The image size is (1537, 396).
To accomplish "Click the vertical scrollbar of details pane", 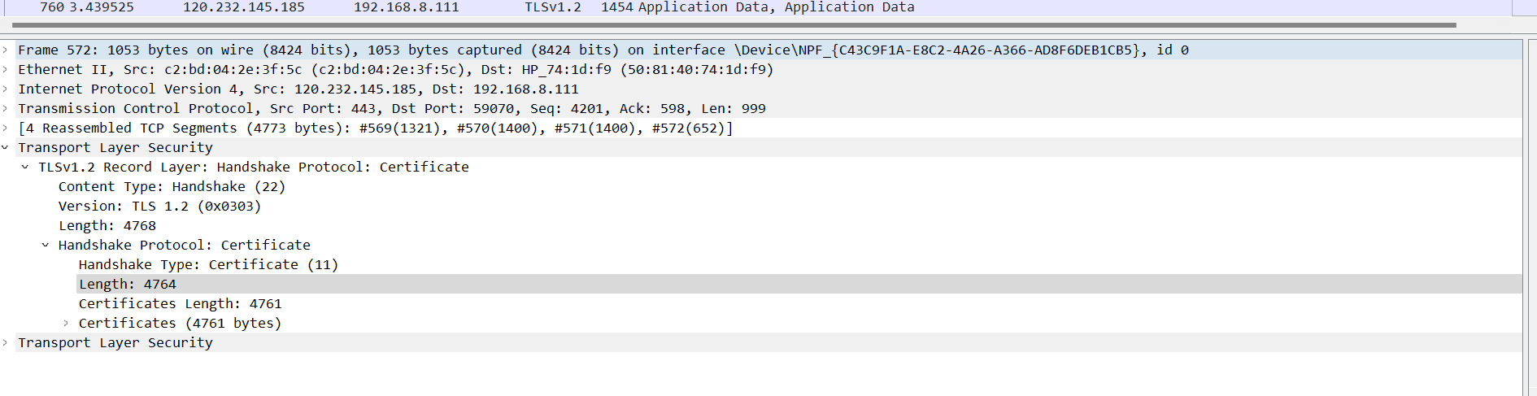I will 1529,211.
